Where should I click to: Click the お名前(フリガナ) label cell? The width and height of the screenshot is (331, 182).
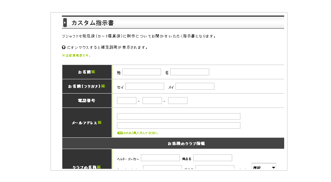coord(87,86)
